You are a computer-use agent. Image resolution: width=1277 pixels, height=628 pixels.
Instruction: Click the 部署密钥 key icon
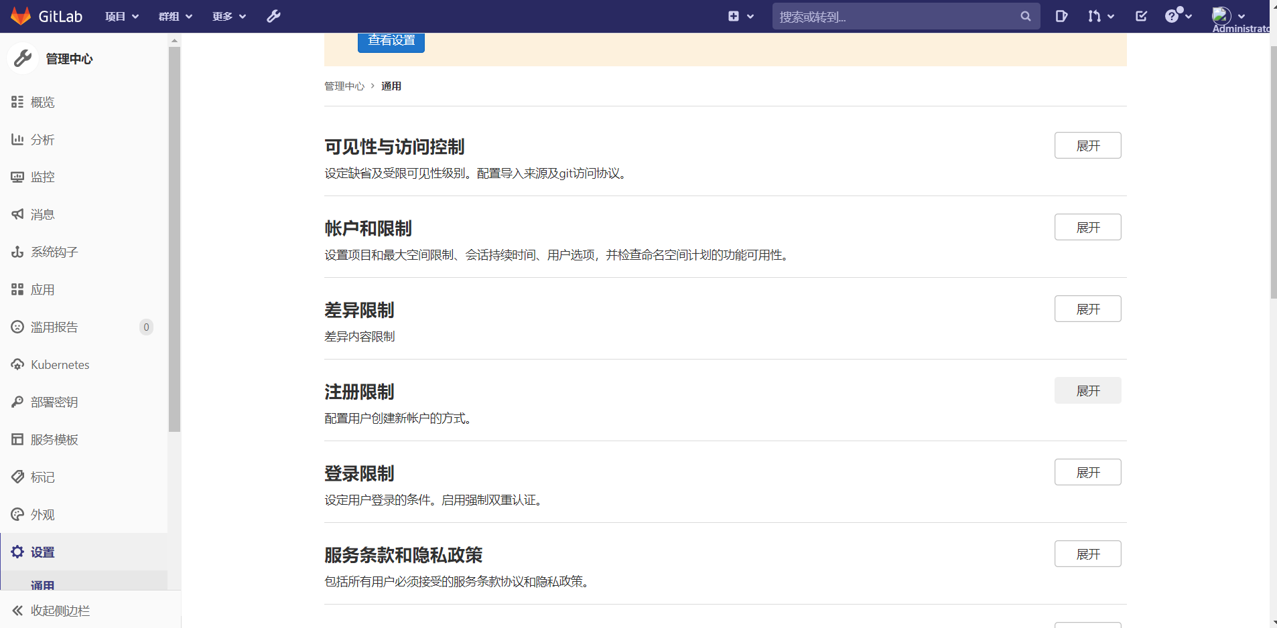click(x=17, y=402)
